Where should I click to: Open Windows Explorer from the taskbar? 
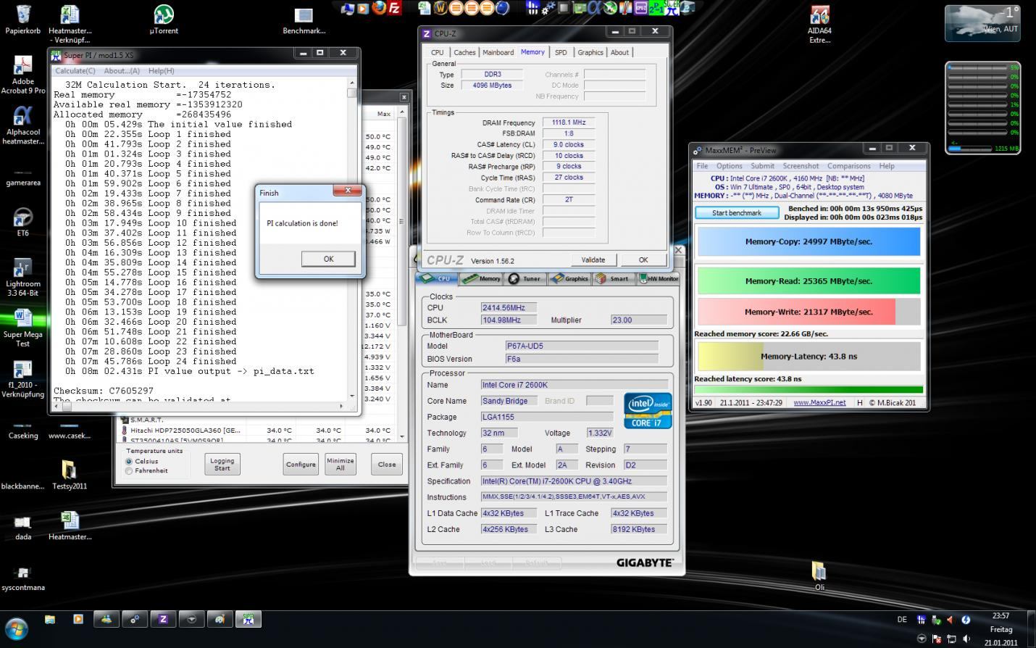click(50, 620)
